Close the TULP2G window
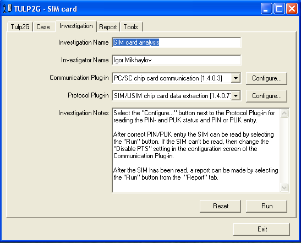 point(292,9)
